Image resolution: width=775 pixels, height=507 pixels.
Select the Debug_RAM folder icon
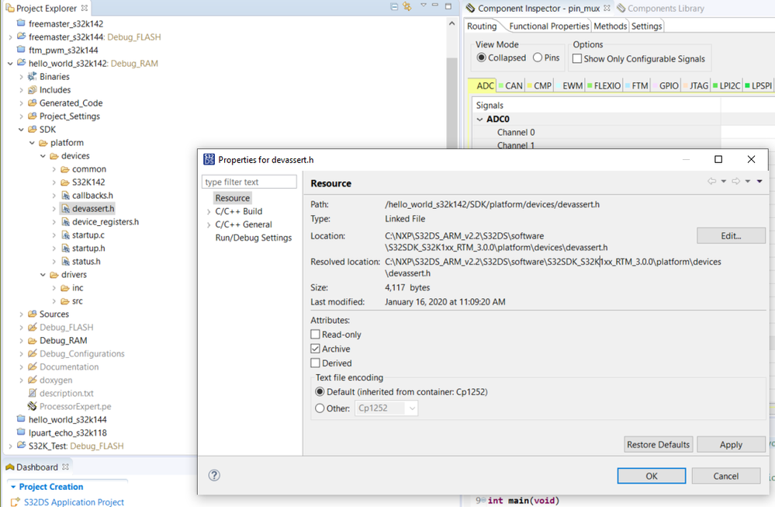pyautogui.click(x=33, y=340)
